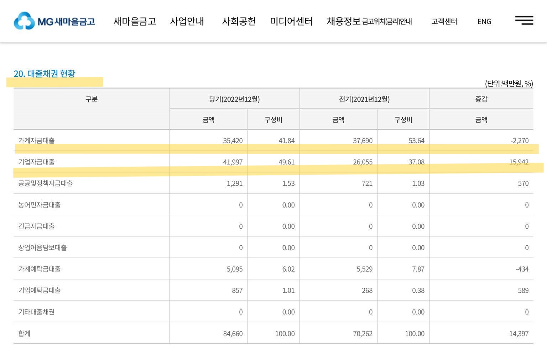Image resolution: width=547 pixels, height=361 pixels.
Task: Select the 기업예탁금대출 row label
Action: point(40,291)
